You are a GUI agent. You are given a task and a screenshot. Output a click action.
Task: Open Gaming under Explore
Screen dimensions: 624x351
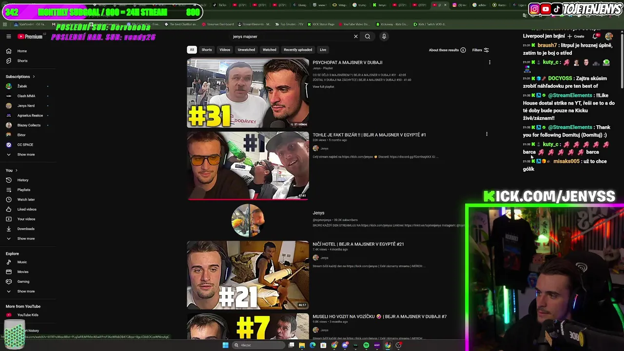tap(23, 282)
